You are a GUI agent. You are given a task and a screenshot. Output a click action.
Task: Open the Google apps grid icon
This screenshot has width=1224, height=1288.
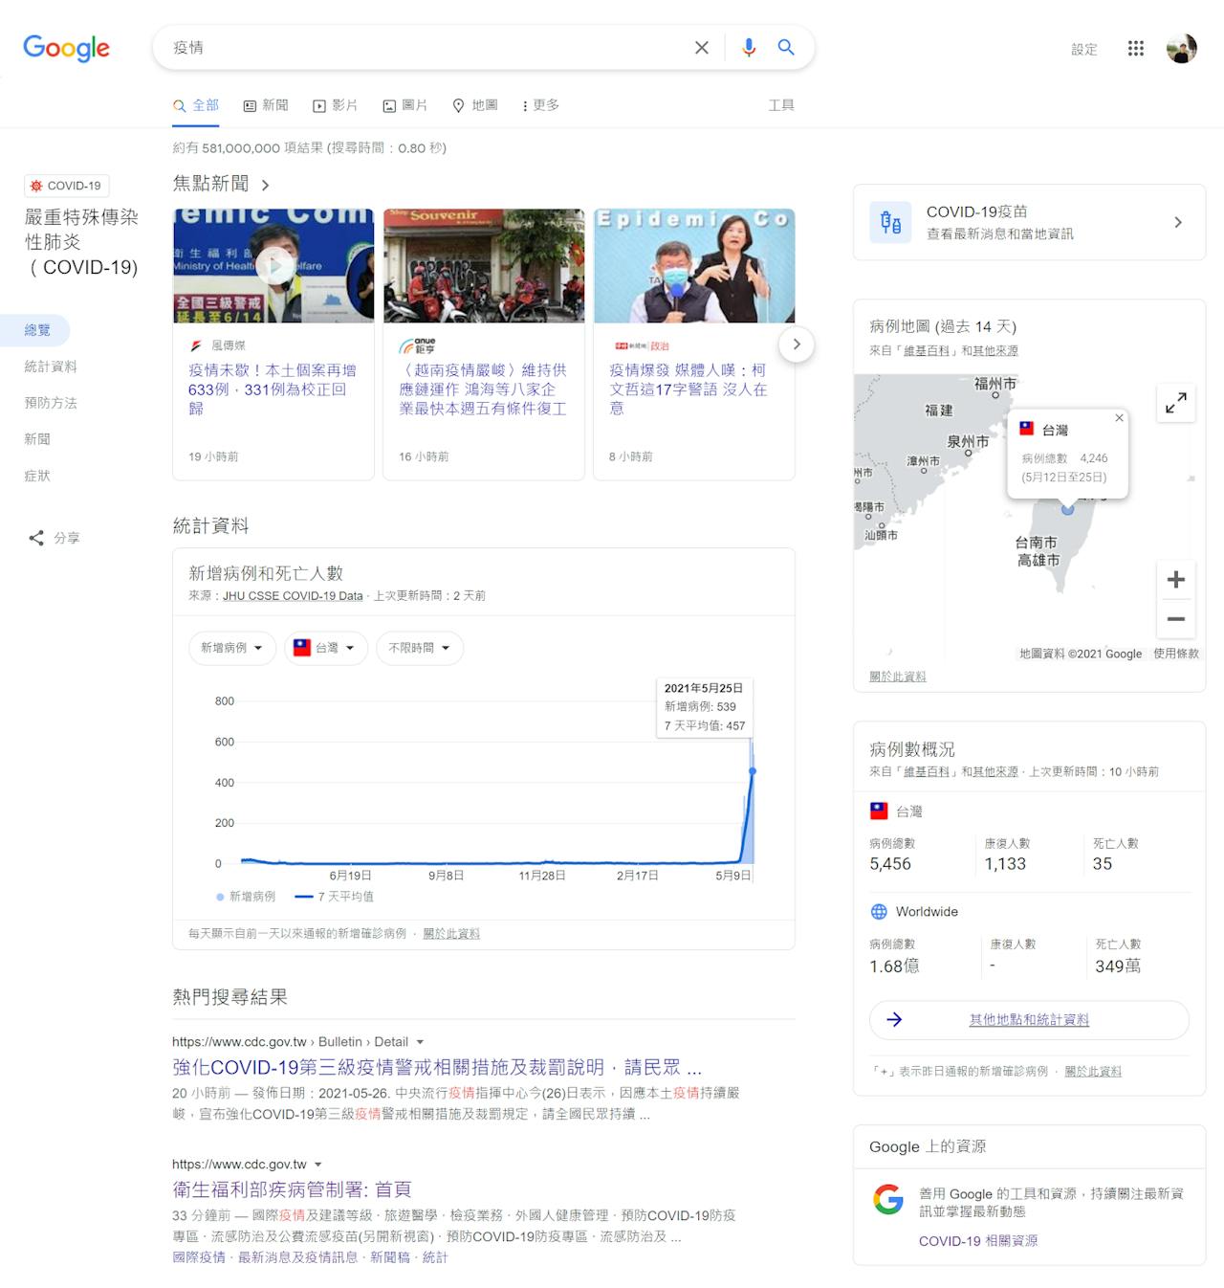[1136, 48]
